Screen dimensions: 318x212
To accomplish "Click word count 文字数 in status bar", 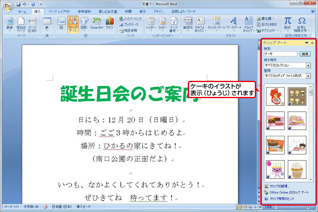I will [31, 207].
